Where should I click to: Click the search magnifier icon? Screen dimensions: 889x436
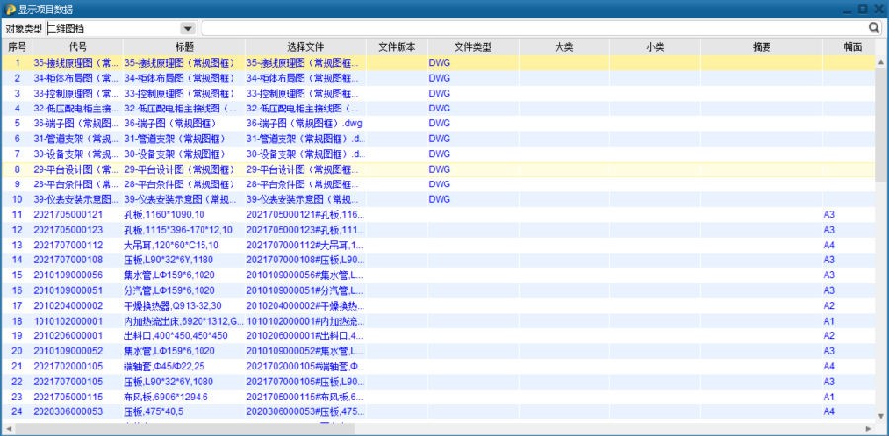coord(874,28)
